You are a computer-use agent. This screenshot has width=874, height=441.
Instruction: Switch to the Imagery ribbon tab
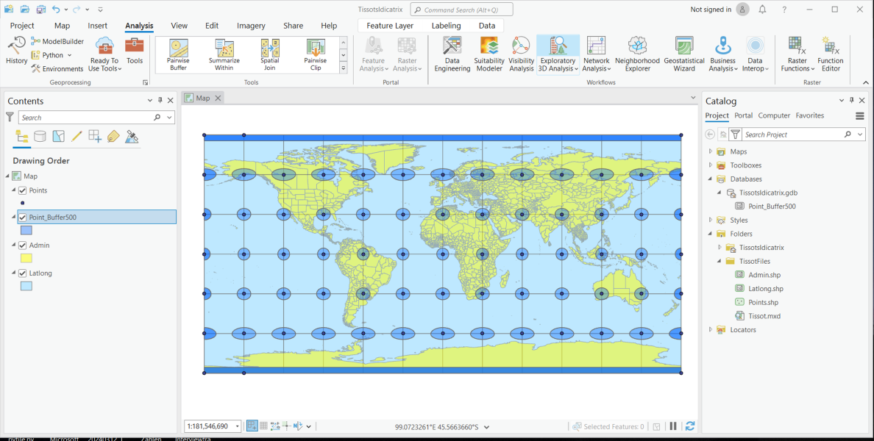point(251,25)
